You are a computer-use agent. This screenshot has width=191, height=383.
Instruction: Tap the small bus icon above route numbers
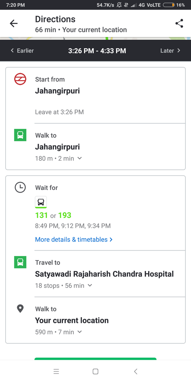pos(41,202)
